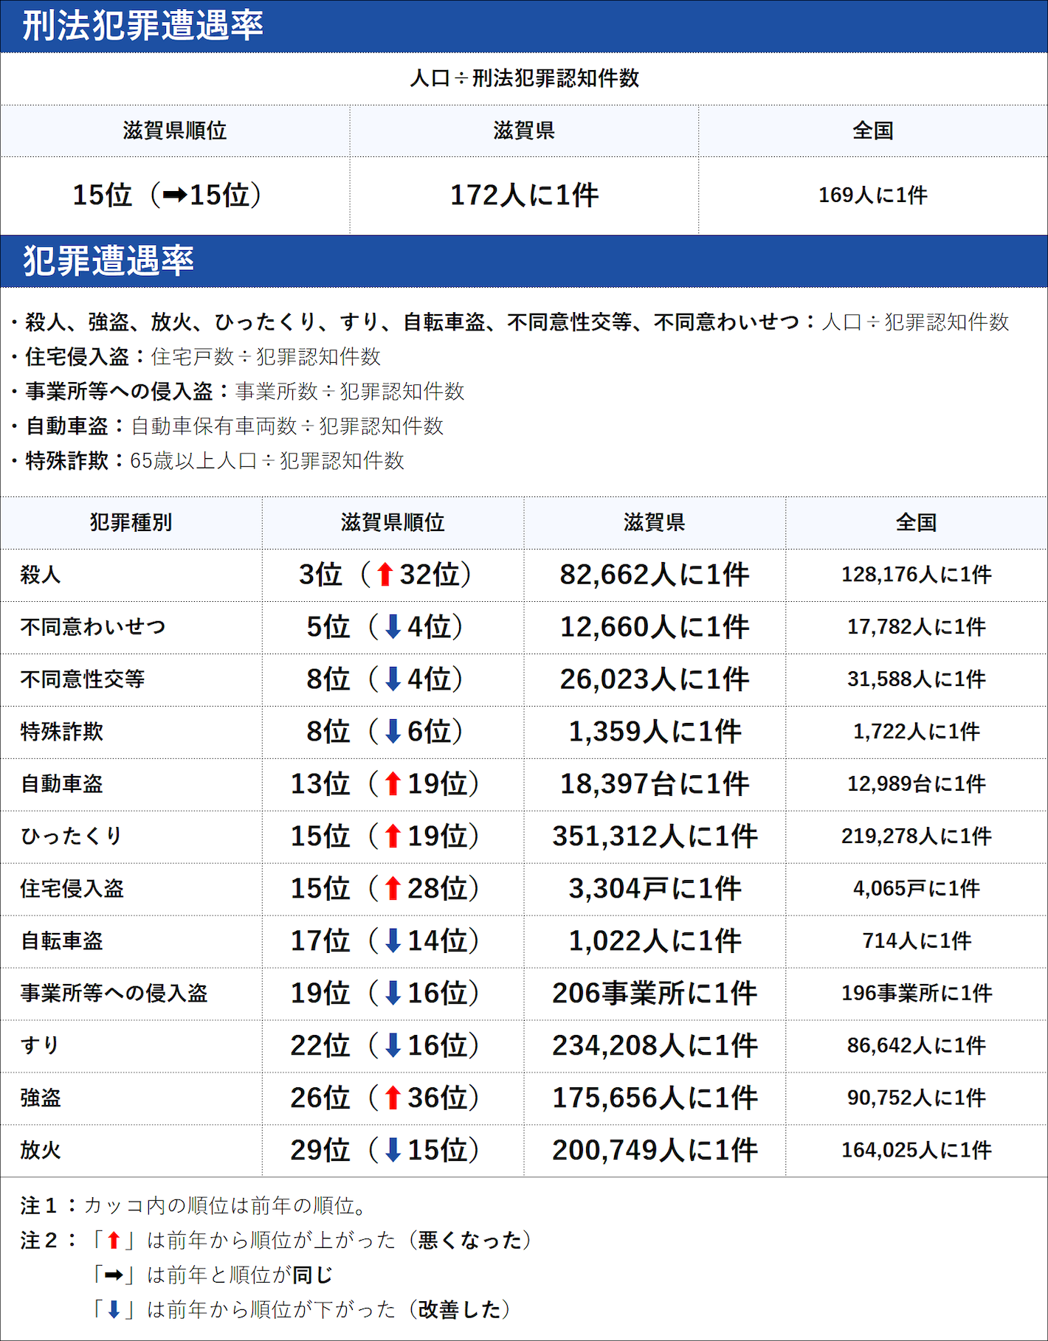Click the 住宅侵入盗 row label in table
The image size is (1048, 1341).
tap(72, 889)
